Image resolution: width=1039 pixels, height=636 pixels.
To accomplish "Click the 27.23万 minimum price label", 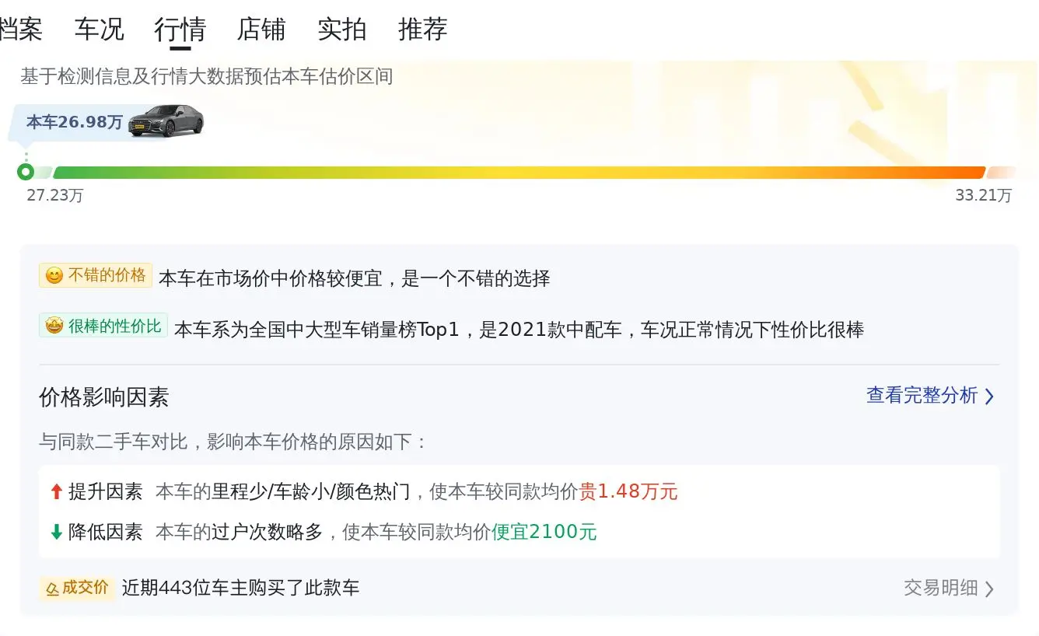I will [54, 195].
